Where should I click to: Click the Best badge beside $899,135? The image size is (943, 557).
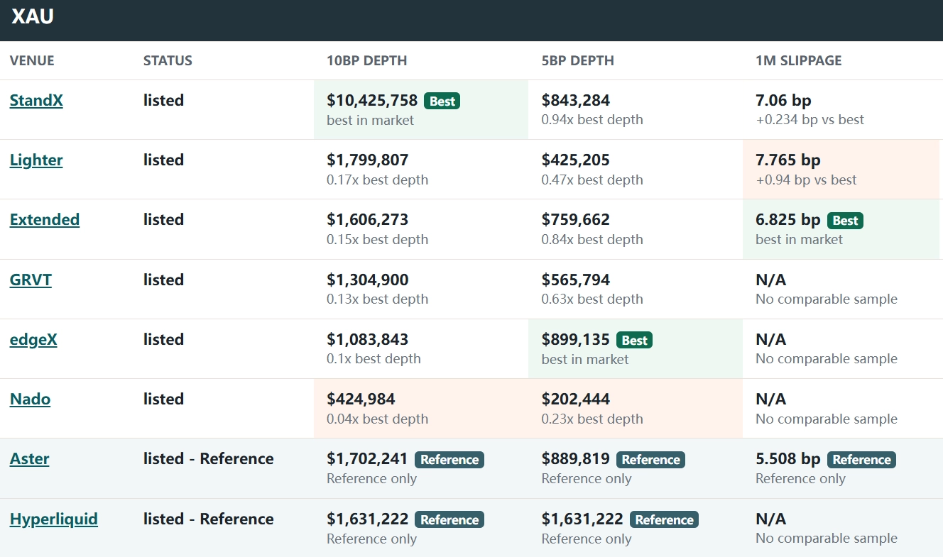point(635,341)
